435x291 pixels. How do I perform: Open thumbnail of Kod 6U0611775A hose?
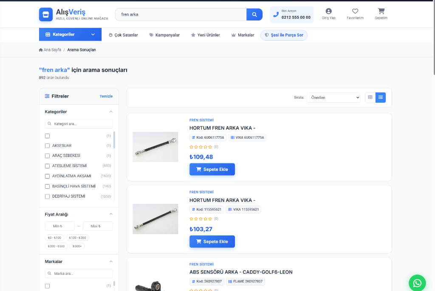(155, 147)
